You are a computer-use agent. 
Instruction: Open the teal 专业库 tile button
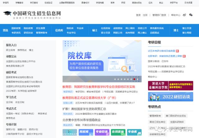click(x=134, y=132)
